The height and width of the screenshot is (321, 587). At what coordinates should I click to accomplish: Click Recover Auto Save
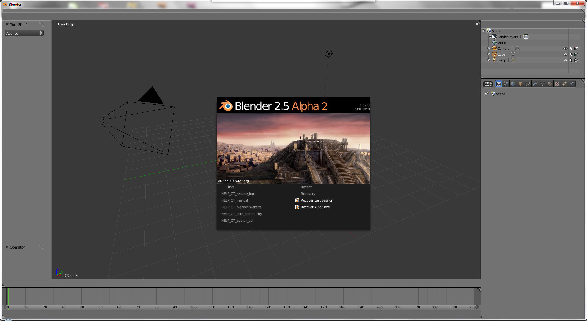pyautogui.click(x=312, y=207)
